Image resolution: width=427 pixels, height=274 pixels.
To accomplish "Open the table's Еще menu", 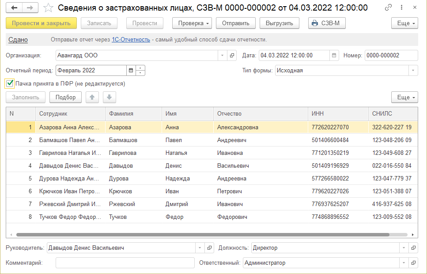I will 404,97.
